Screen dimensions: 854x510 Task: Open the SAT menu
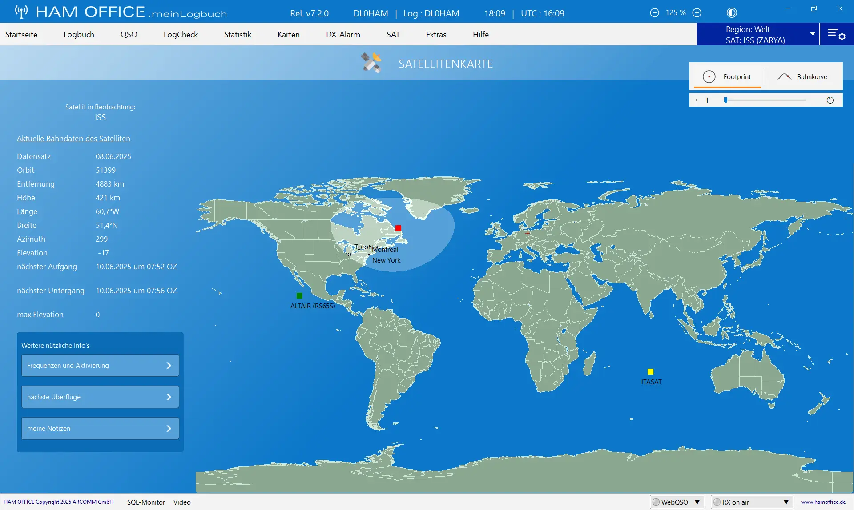(393, 35)
